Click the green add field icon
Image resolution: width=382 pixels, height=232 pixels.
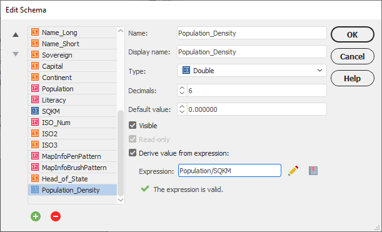click(x=36, y=216)
